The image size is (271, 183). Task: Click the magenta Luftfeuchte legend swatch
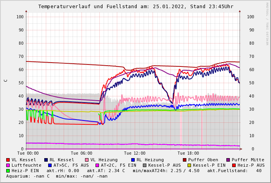click(x=8, y=165)
